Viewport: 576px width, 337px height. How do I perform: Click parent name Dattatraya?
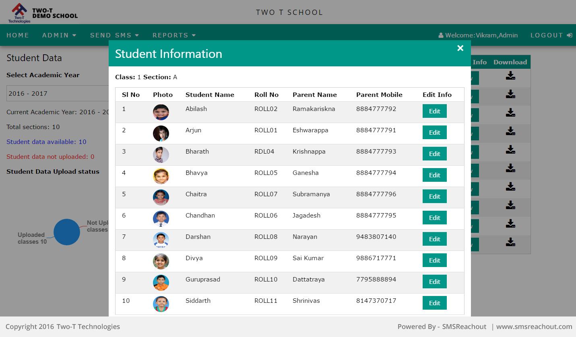pos(309,279)
